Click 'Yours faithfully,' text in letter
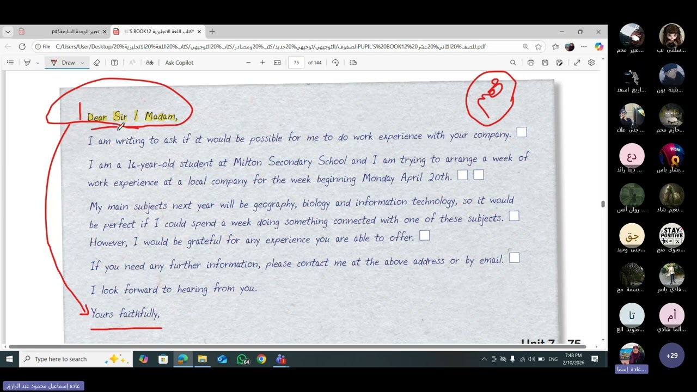Image resolution: width=697 pixels, height=392 pixels. 125,314
